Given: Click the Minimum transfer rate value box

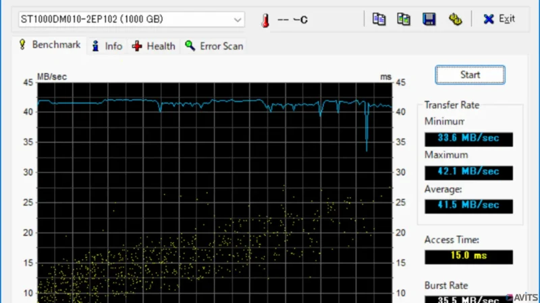Looking at the screenshot, I should coord(468,139).
